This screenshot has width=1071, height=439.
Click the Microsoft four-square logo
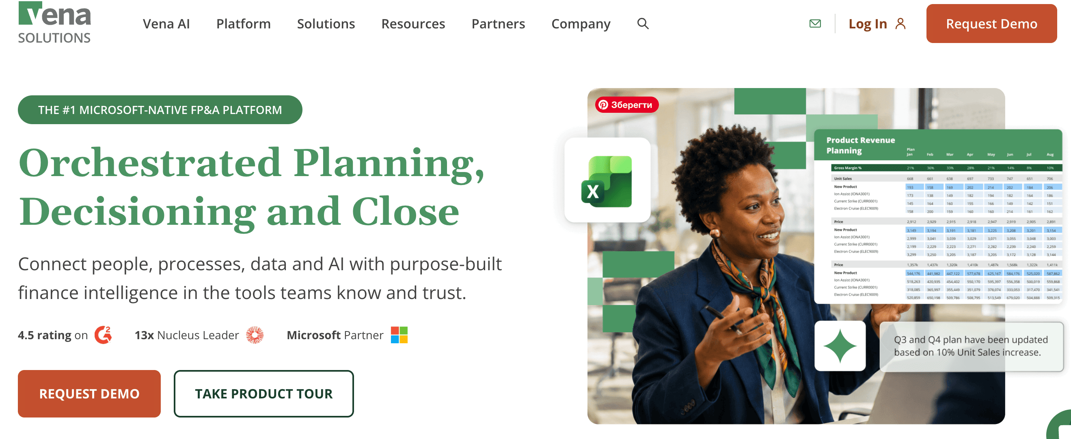point(399,335)
